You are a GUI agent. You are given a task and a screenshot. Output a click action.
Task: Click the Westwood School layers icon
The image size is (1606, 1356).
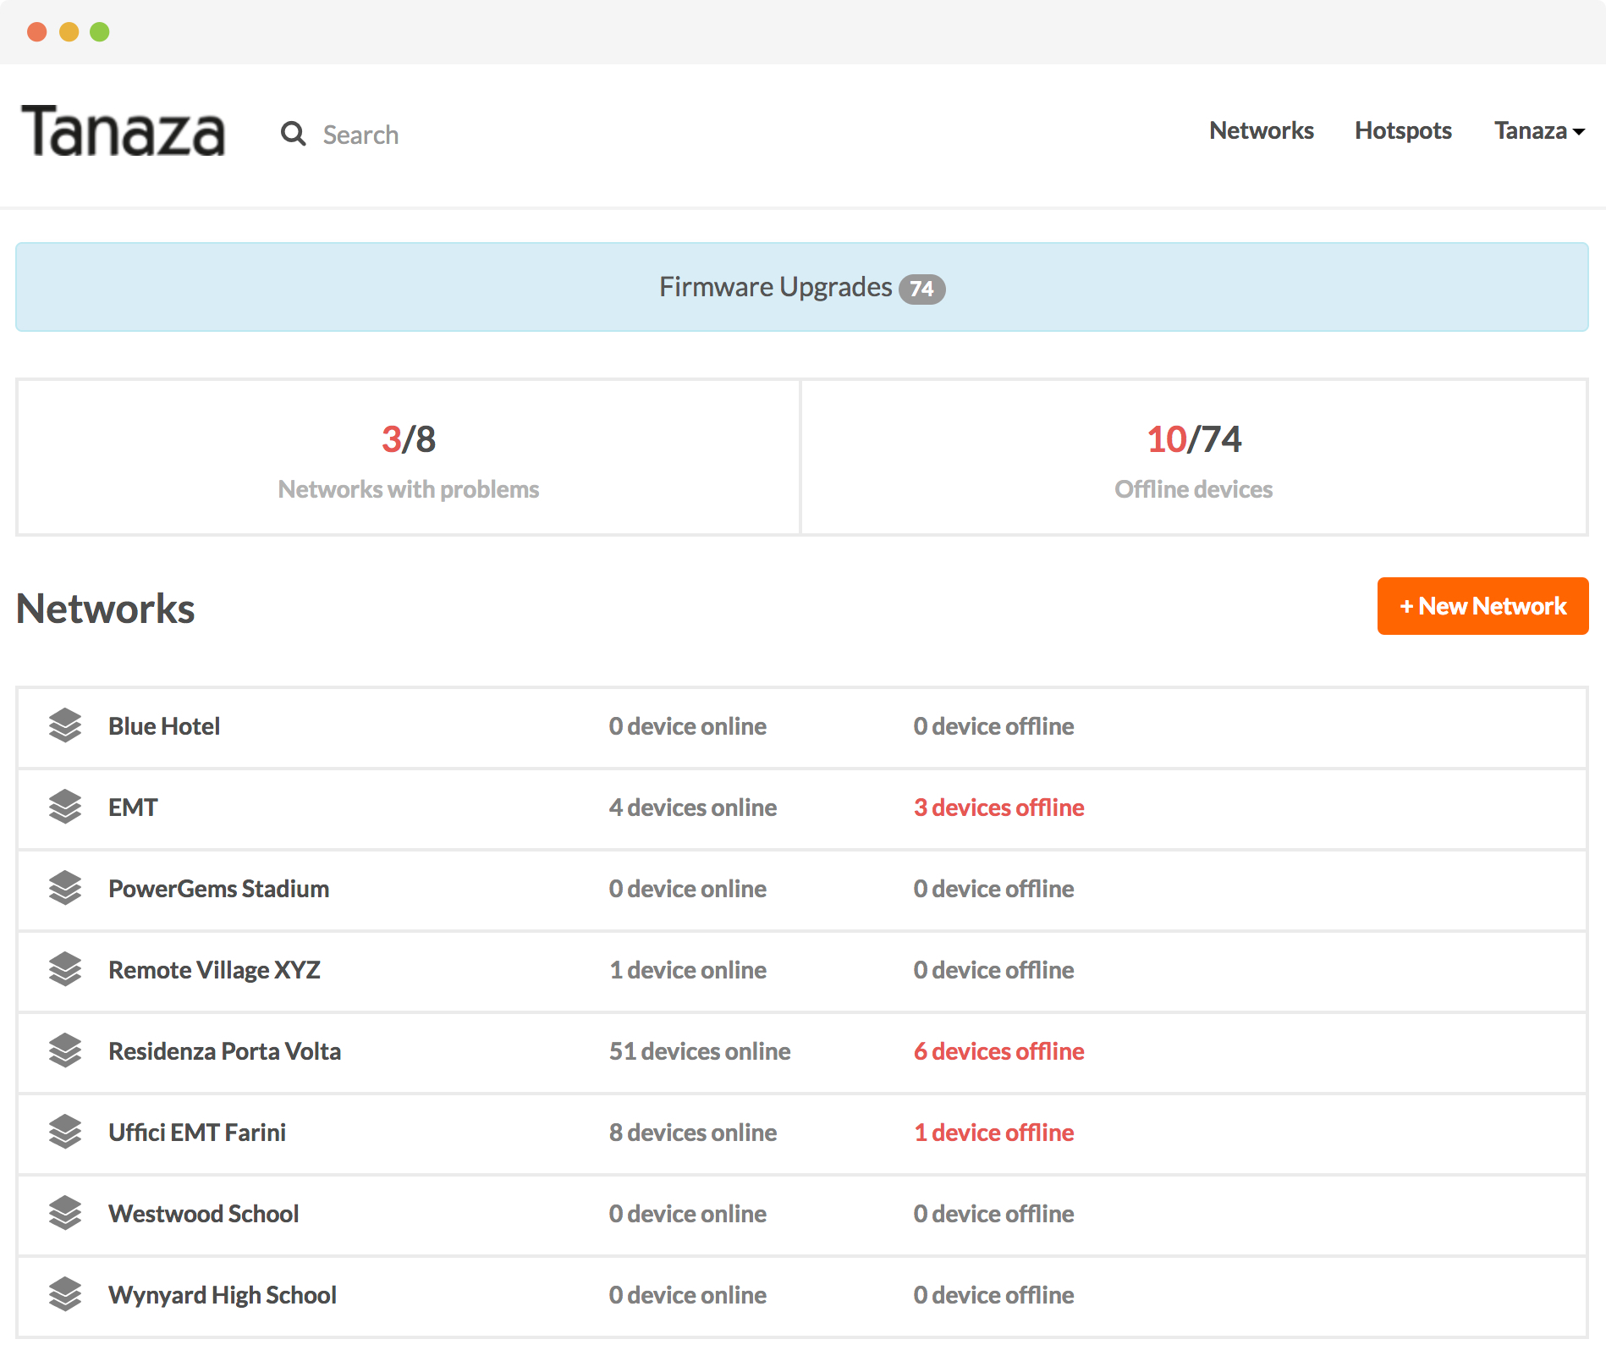pyautogui.click(x=65, y=1213)
